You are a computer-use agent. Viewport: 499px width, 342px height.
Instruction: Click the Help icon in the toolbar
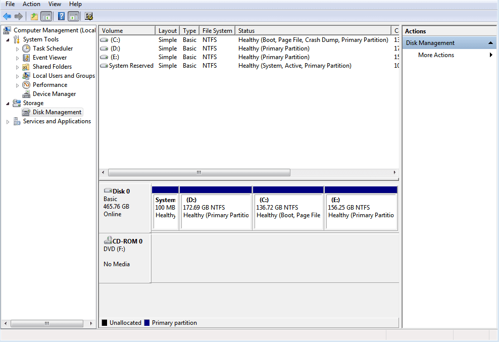pyautogui.click(x=61, y=16)
